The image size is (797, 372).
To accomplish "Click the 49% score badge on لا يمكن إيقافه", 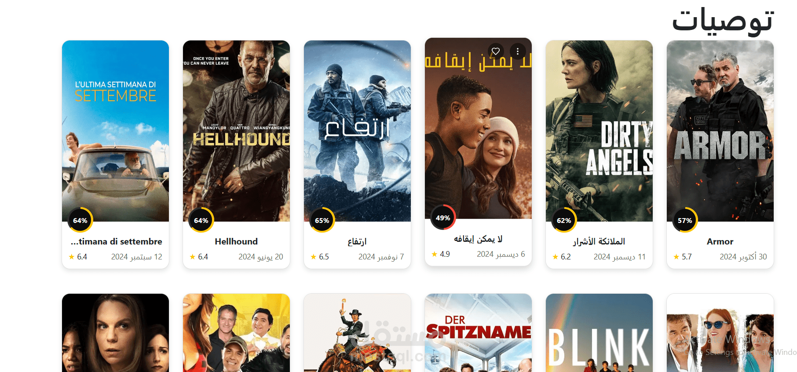I will (x=443, y=218).
